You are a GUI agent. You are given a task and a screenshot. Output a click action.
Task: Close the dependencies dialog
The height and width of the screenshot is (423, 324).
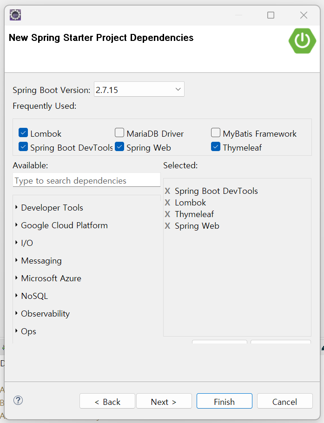[x=304, y=15]
